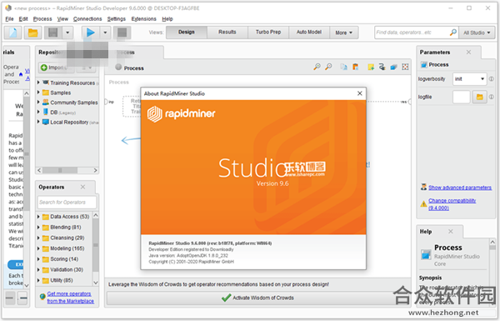Expand the Blending (81) operator group
The width and height of the screenshot is (500, 321).
click(x=38, y=227)
